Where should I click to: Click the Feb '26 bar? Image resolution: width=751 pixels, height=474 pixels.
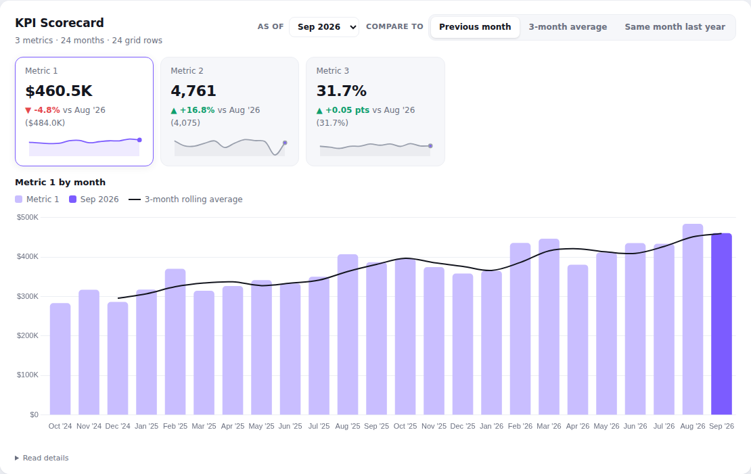coord(520,329)
